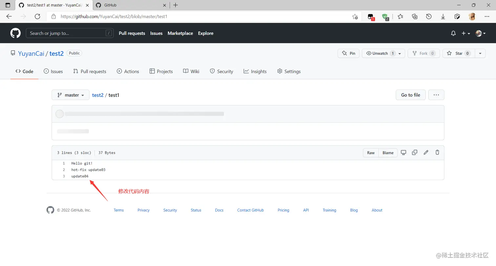496x266 pixels.
Task: Focus the Search or jump to field
Action: pos(70,33)
